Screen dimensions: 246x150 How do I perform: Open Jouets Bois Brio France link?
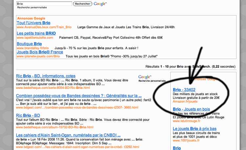pos(40,52)
